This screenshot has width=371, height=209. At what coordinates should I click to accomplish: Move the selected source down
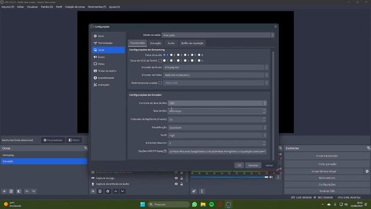click(x=122, y=191)
